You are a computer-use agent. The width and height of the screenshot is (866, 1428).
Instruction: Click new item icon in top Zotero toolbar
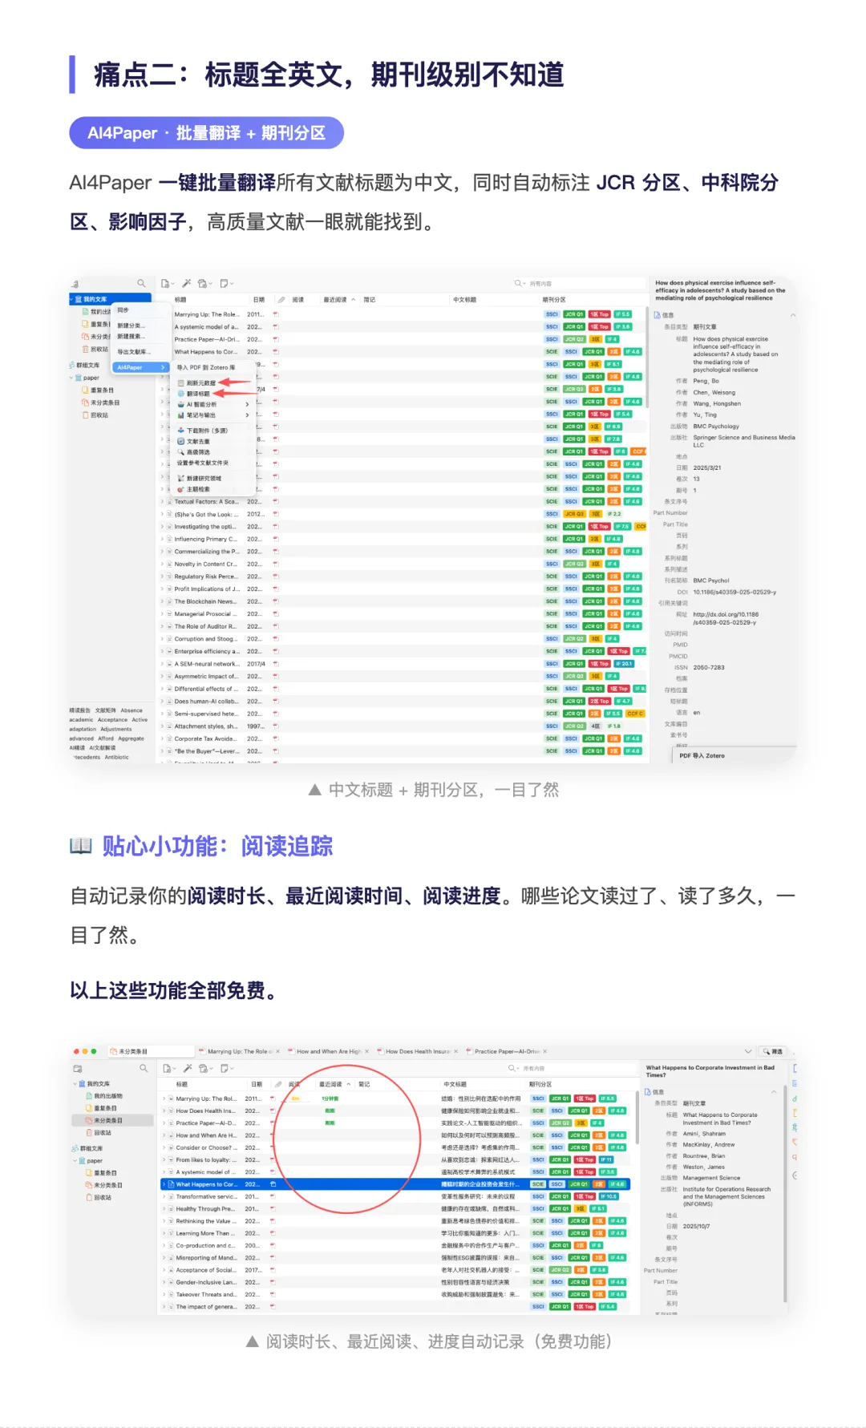(166, 283)
